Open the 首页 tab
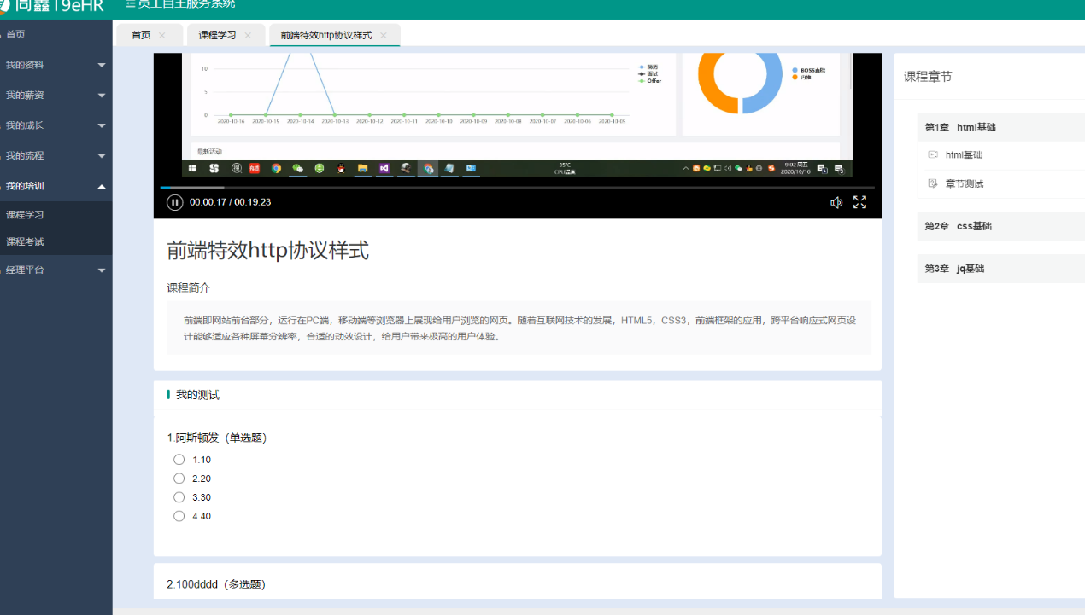This screenshot has height=615, width=1085. [x=139, y=35]
